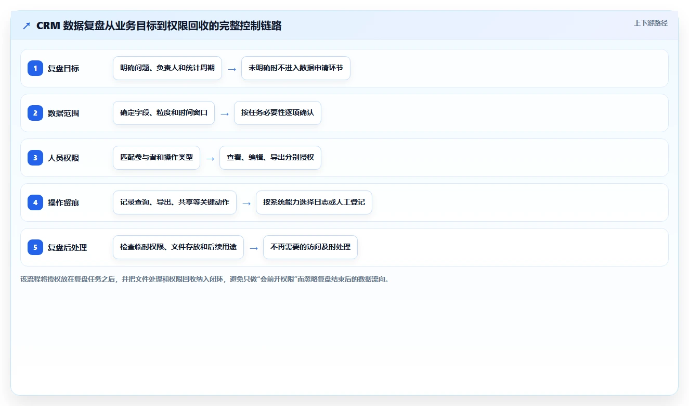Click the title 'CRM 数据复盘从业务目标到权限回收的完整控制链路'
Screen dimensions: 689x406
click(159, 26)
